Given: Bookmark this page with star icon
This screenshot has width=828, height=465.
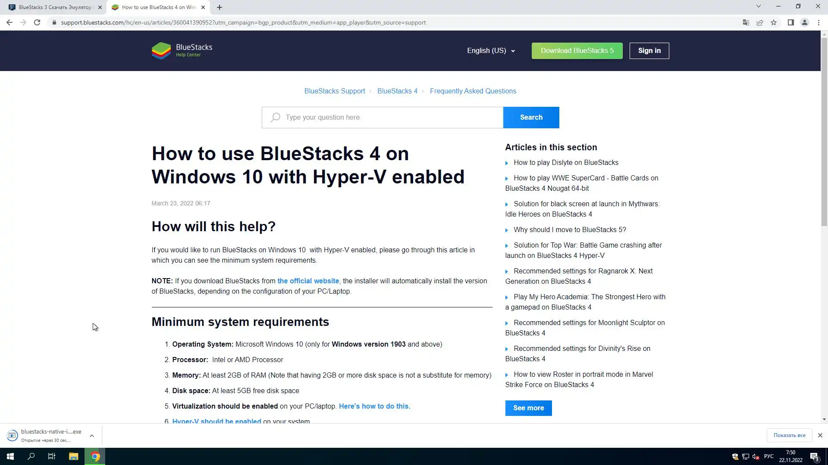Looking at the screenshot, I should pyautogui.click(x=774, y=22).
